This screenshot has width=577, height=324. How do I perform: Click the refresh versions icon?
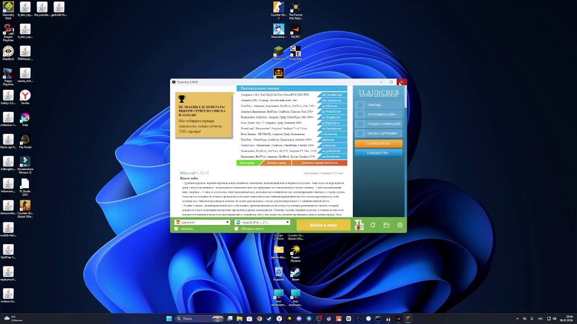click(373, 225)
